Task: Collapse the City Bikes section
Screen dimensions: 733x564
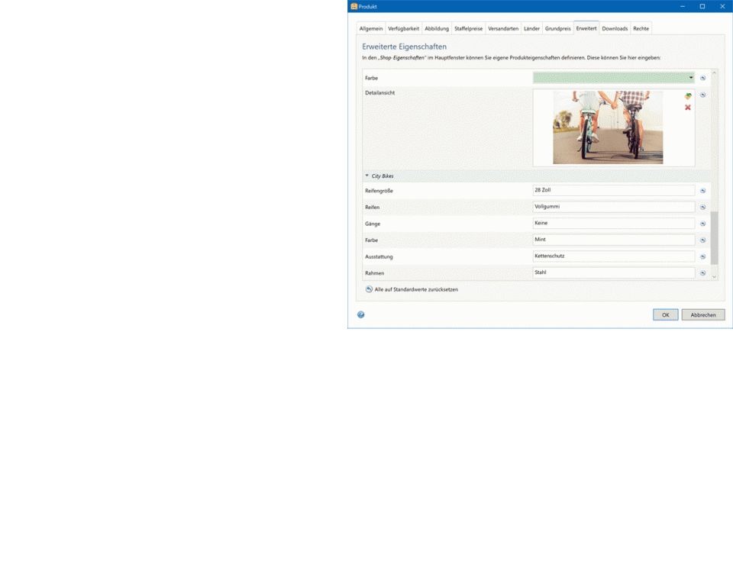Action: (x=366, y=176)
